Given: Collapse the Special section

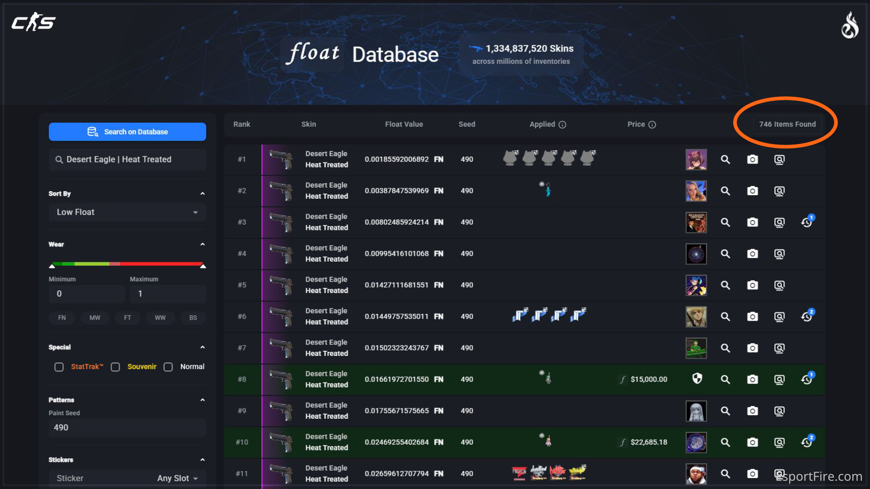Looking at the screenshot, I should pos(203,347).
